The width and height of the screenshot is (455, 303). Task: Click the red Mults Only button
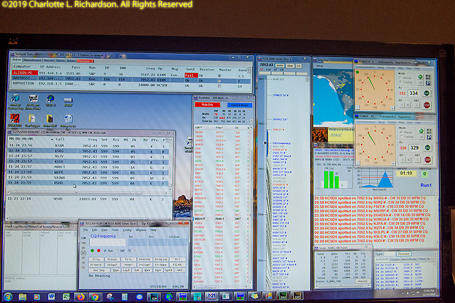point(206,104)
